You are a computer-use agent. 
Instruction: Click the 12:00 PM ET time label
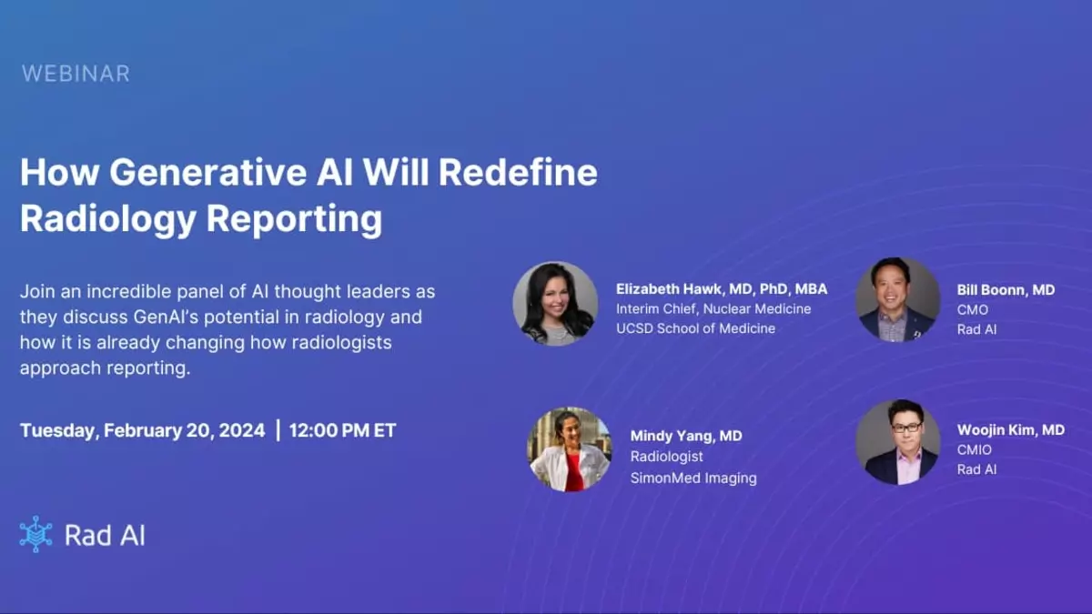coord(344,429)
